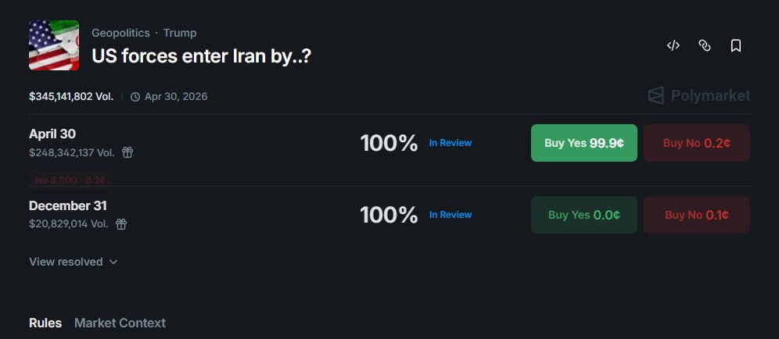Copy the market link icon
The width and height of the screenshot is (779, 339).
704,46
